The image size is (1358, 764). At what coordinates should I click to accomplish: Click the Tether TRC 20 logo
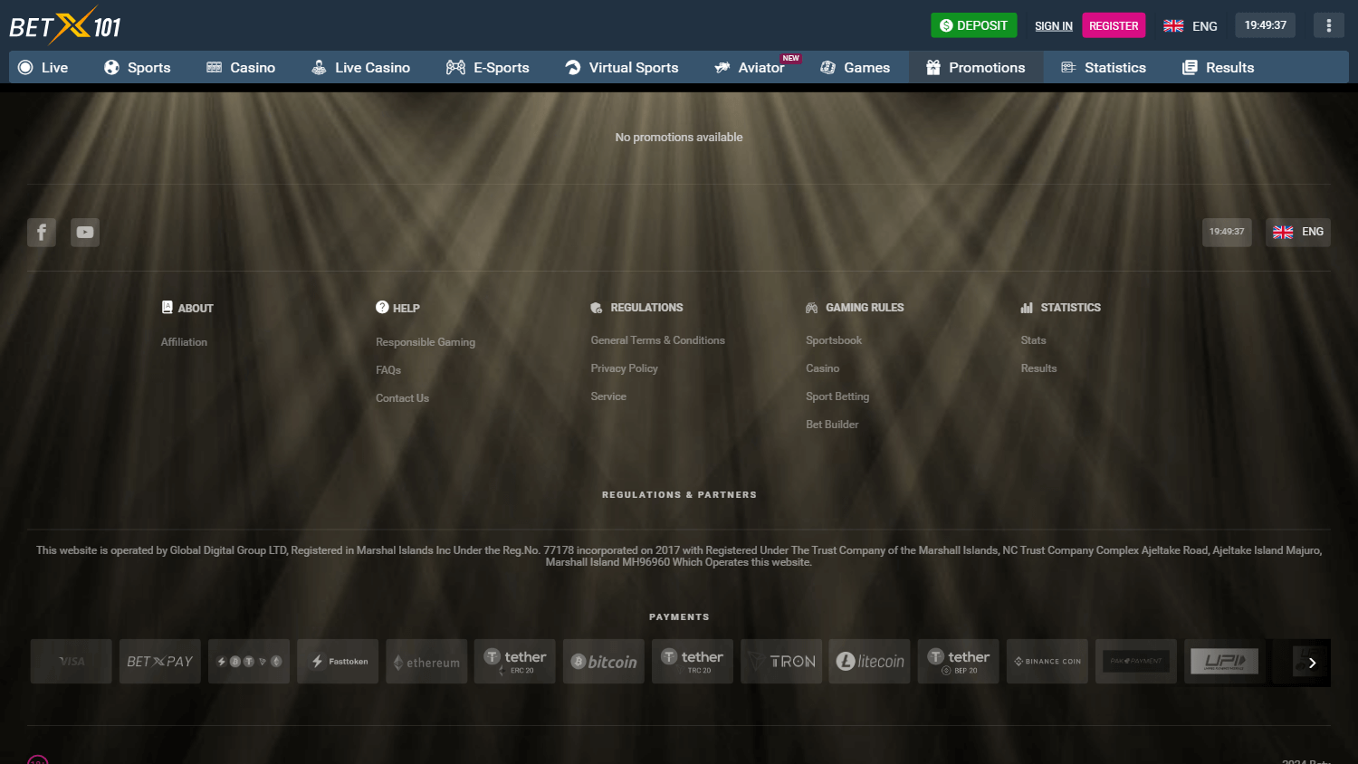pyautogui.click(x=693, y=662)
